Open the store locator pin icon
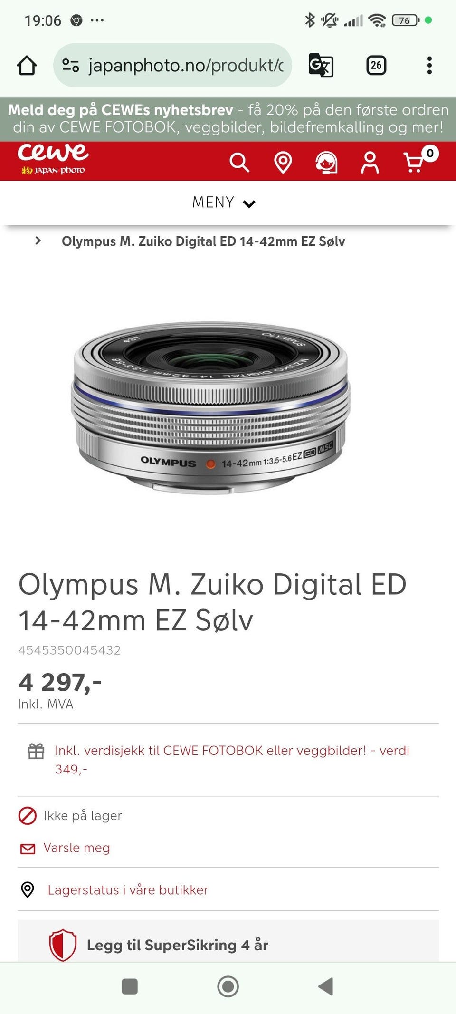Screen dimensions: 456x1014 (x=283, y=163)
